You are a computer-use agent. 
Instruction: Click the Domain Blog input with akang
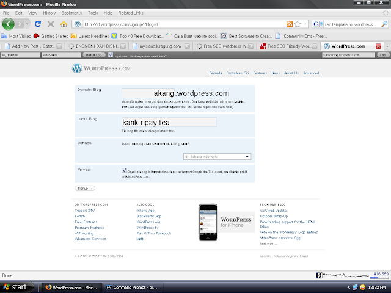coord(148,93)
